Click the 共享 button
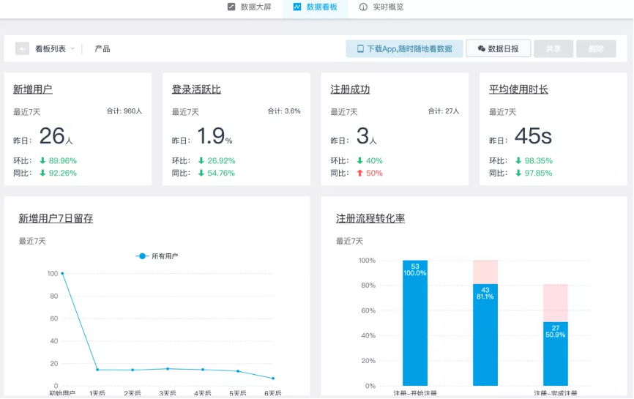This screenshot has width=634, height=399. tap(553, 48)
